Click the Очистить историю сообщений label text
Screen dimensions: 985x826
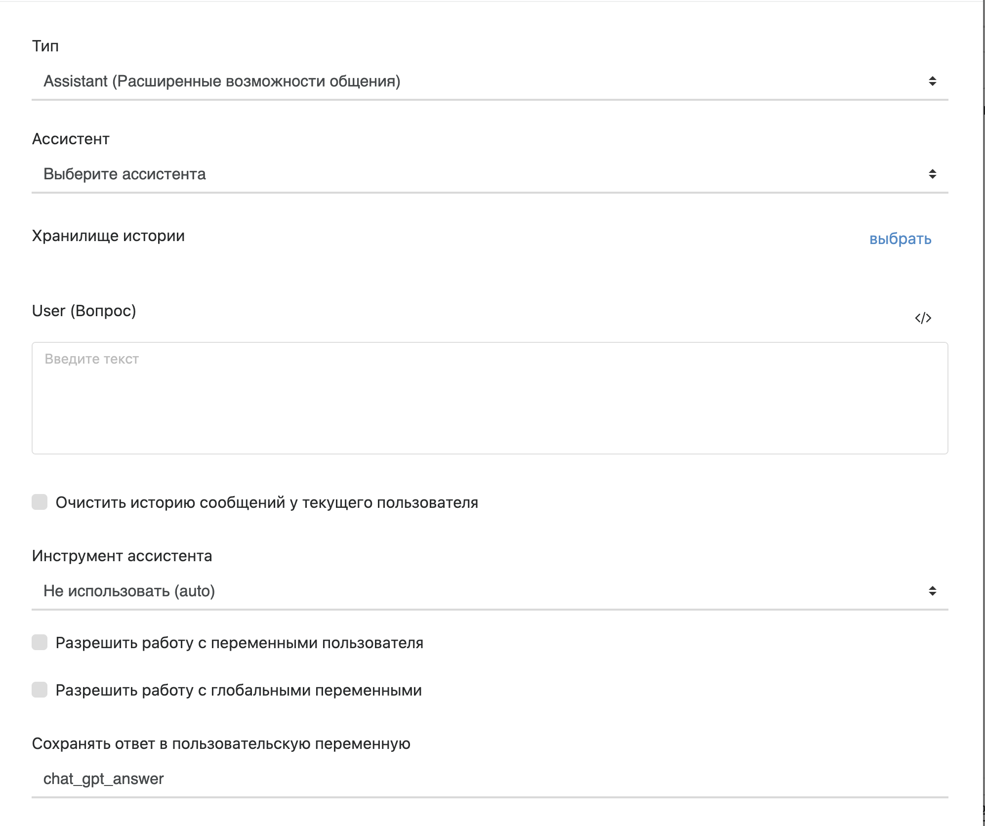(267, 502)
